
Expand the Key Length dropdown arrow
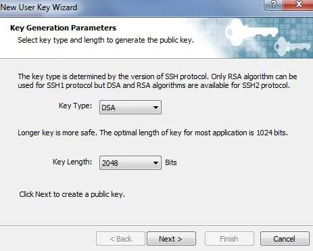tap(155, 163)
